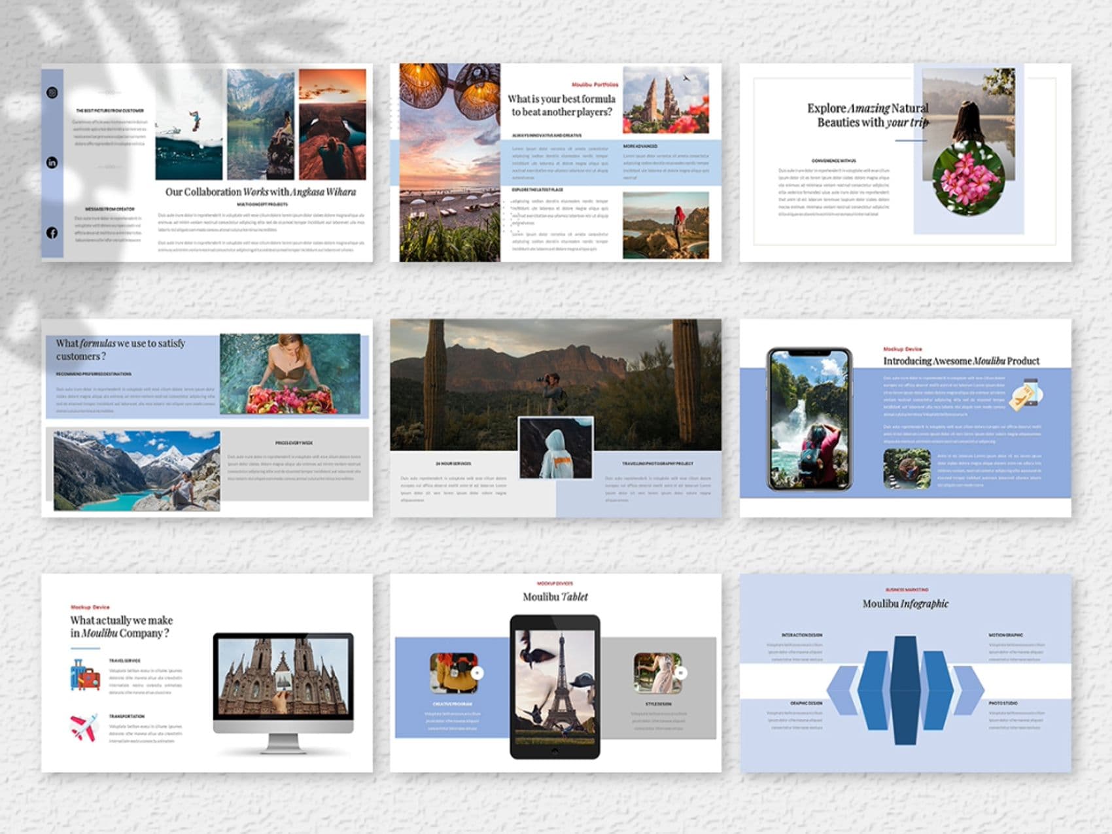Click the woman in flower bath photo

click(290, 374)
